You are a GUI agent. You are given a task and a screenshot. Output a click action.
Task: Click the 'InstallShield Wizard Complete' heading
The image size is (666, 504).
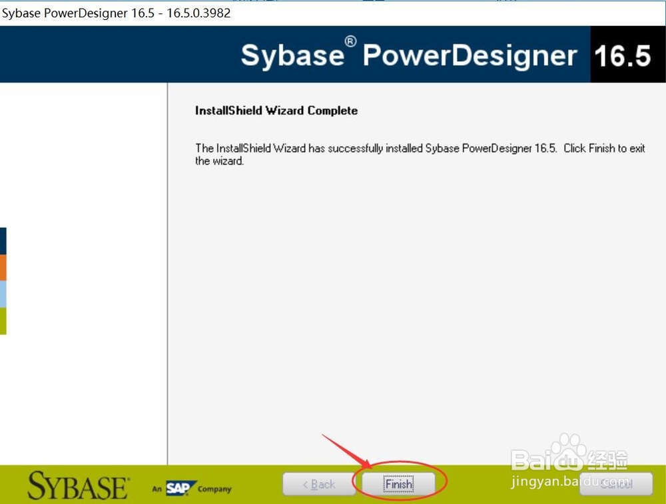pyautogui.click(x=276, y=110)
